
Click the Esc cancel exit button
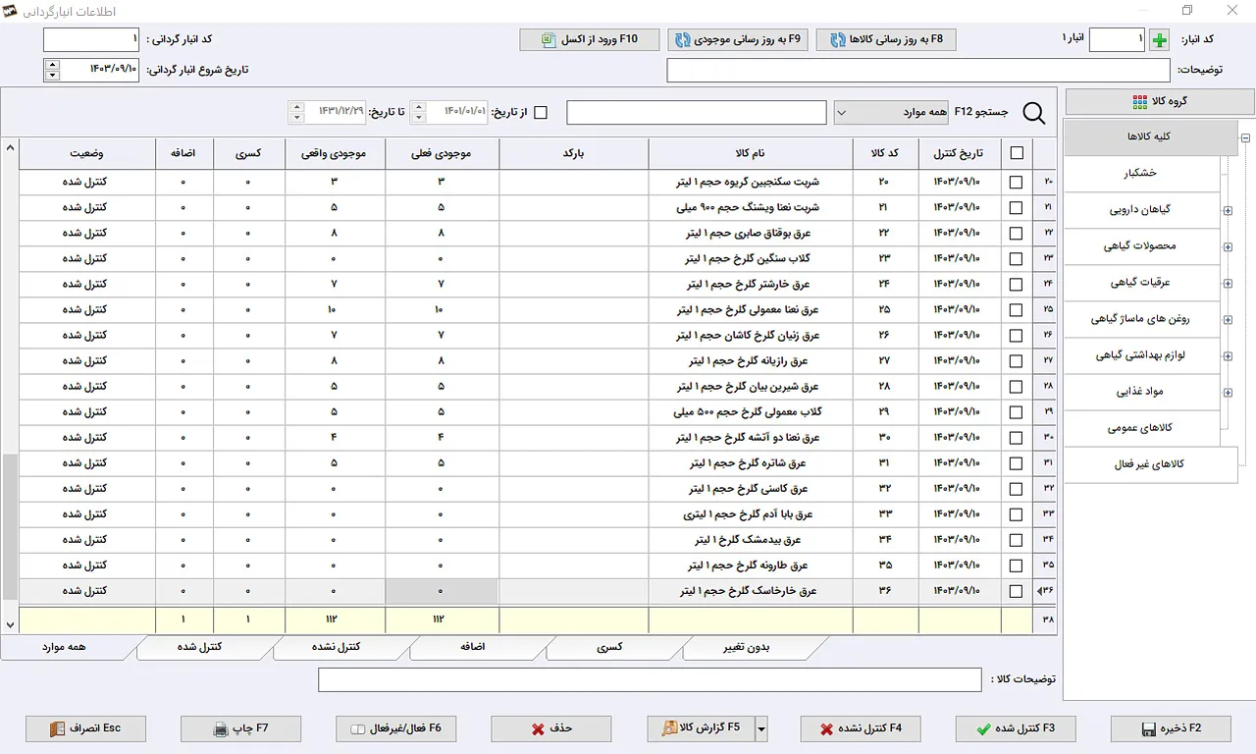click(86, 728)
